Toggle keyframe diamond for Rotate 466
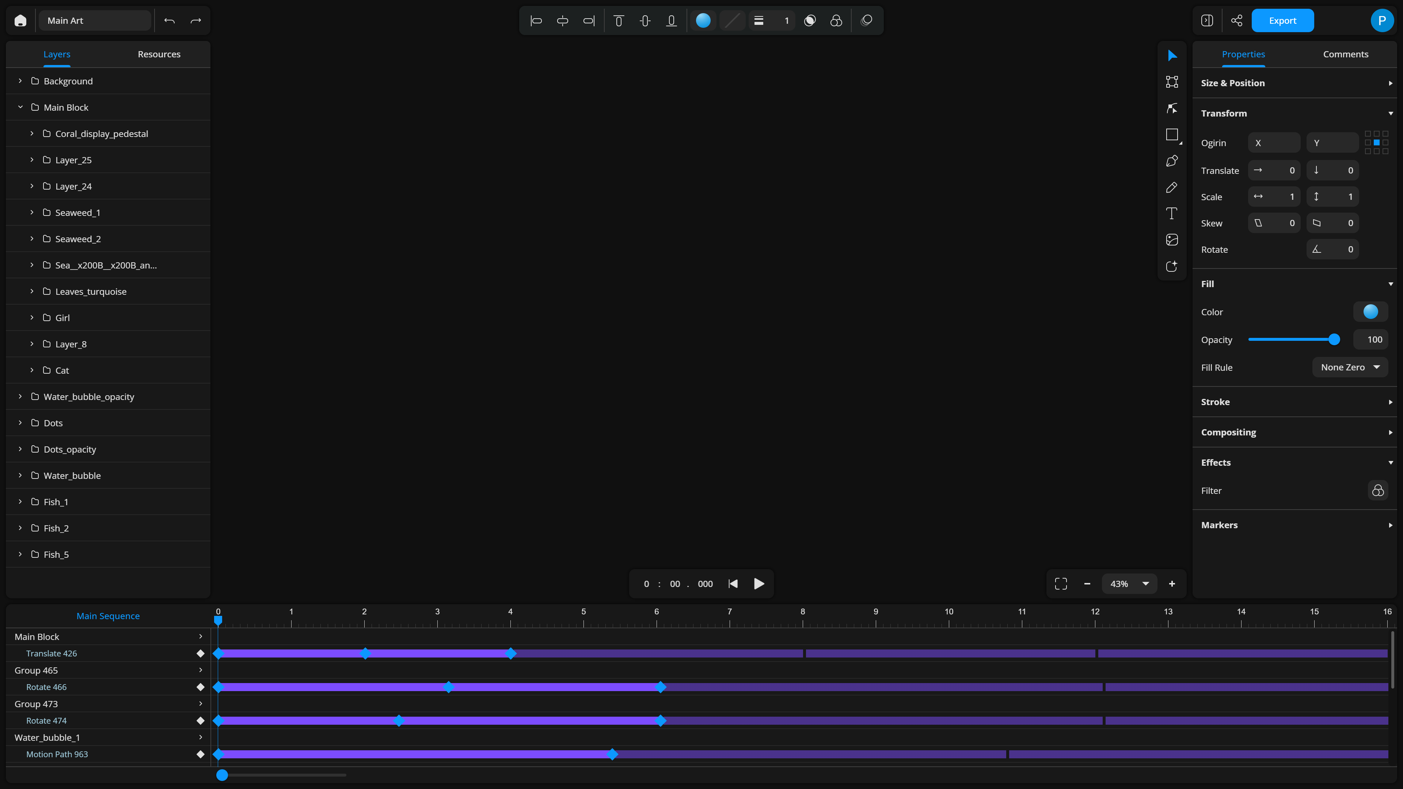Viewport: 1403px width, 789px height. [x=201, y=687]
